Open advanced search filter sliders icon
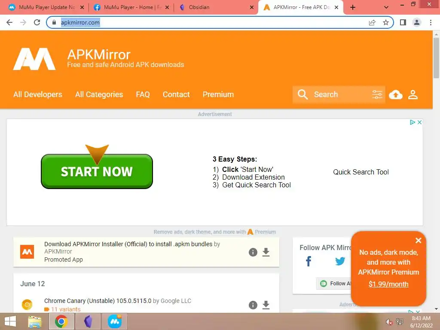 click(x=377, y=95)
